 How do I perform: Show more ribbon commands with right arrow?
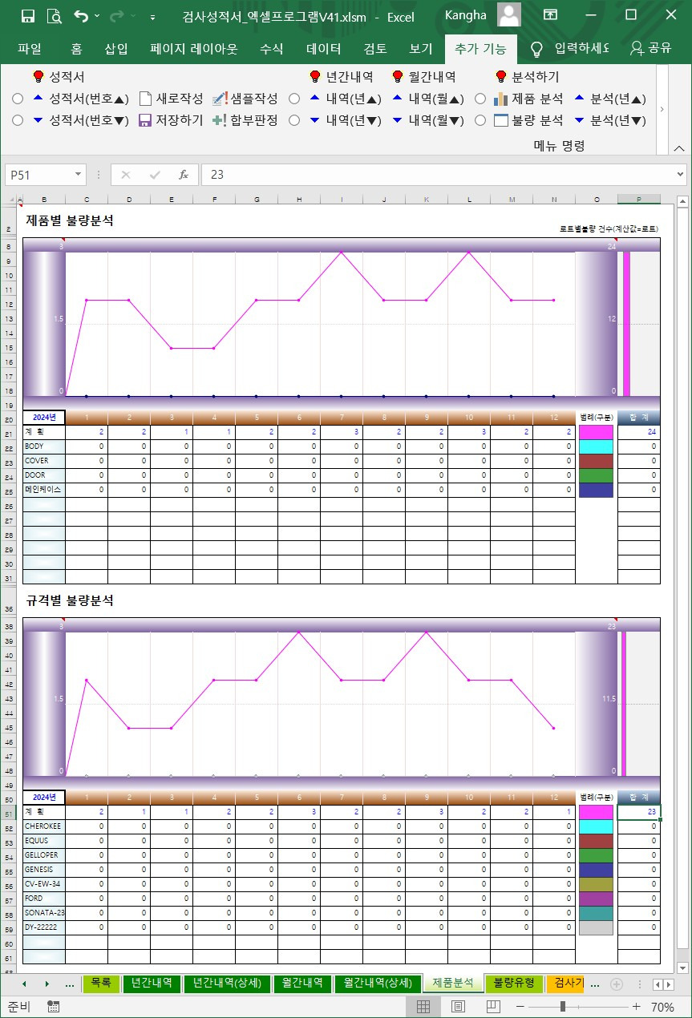pyautogui.click(x=662, y=109)
